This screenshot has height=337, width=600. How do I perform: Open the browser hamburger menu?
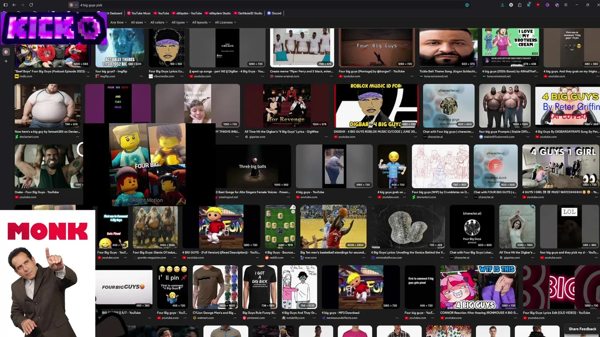(566, 5)
